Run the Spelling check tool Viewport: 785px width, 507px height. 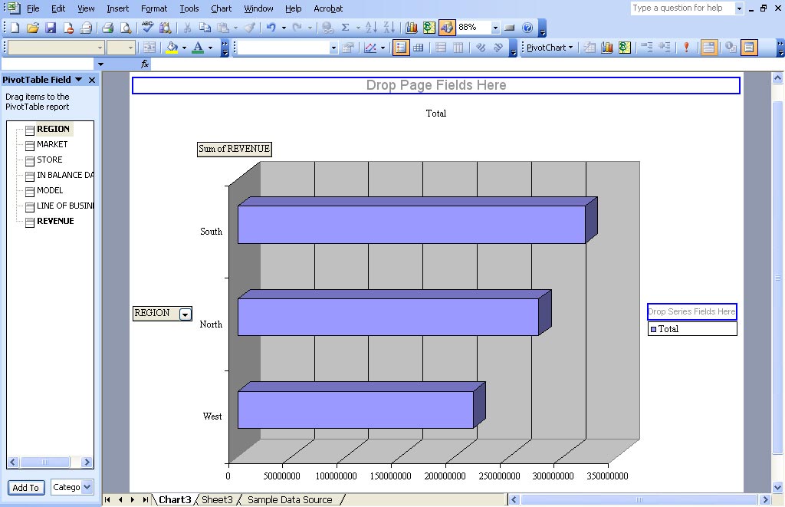click(148, 28)
